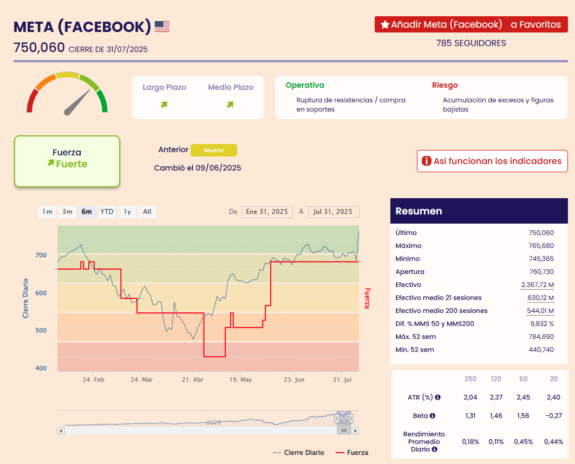Toggle the Fuerza legend series

point(352,453)
